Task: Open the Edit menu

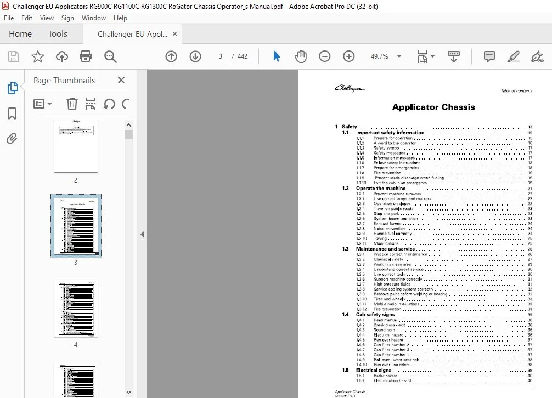Action: tap(27, 18)
